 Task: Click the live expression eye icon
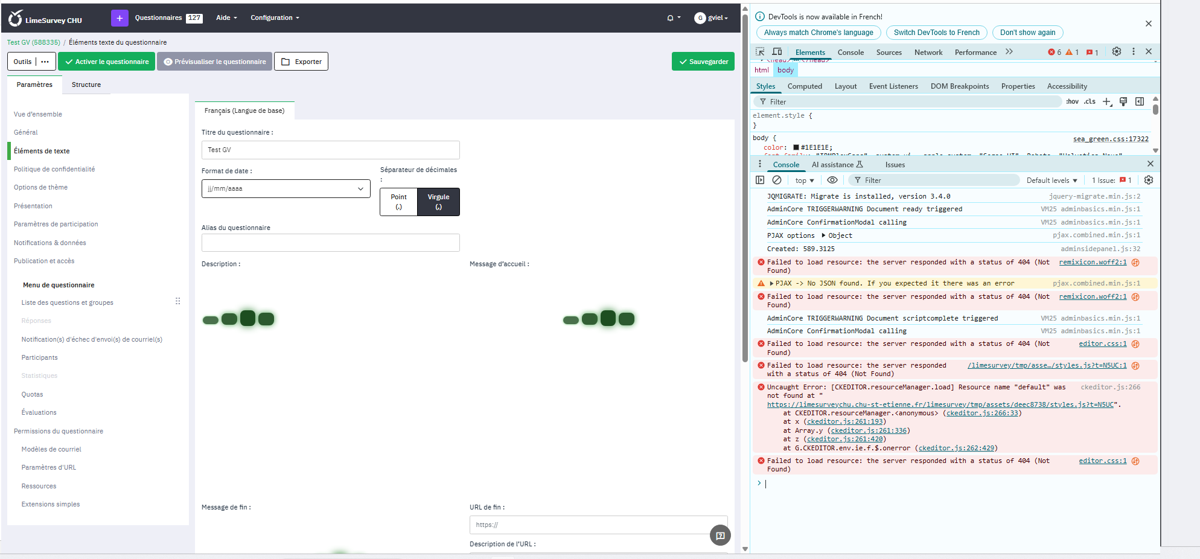[832, 180]
